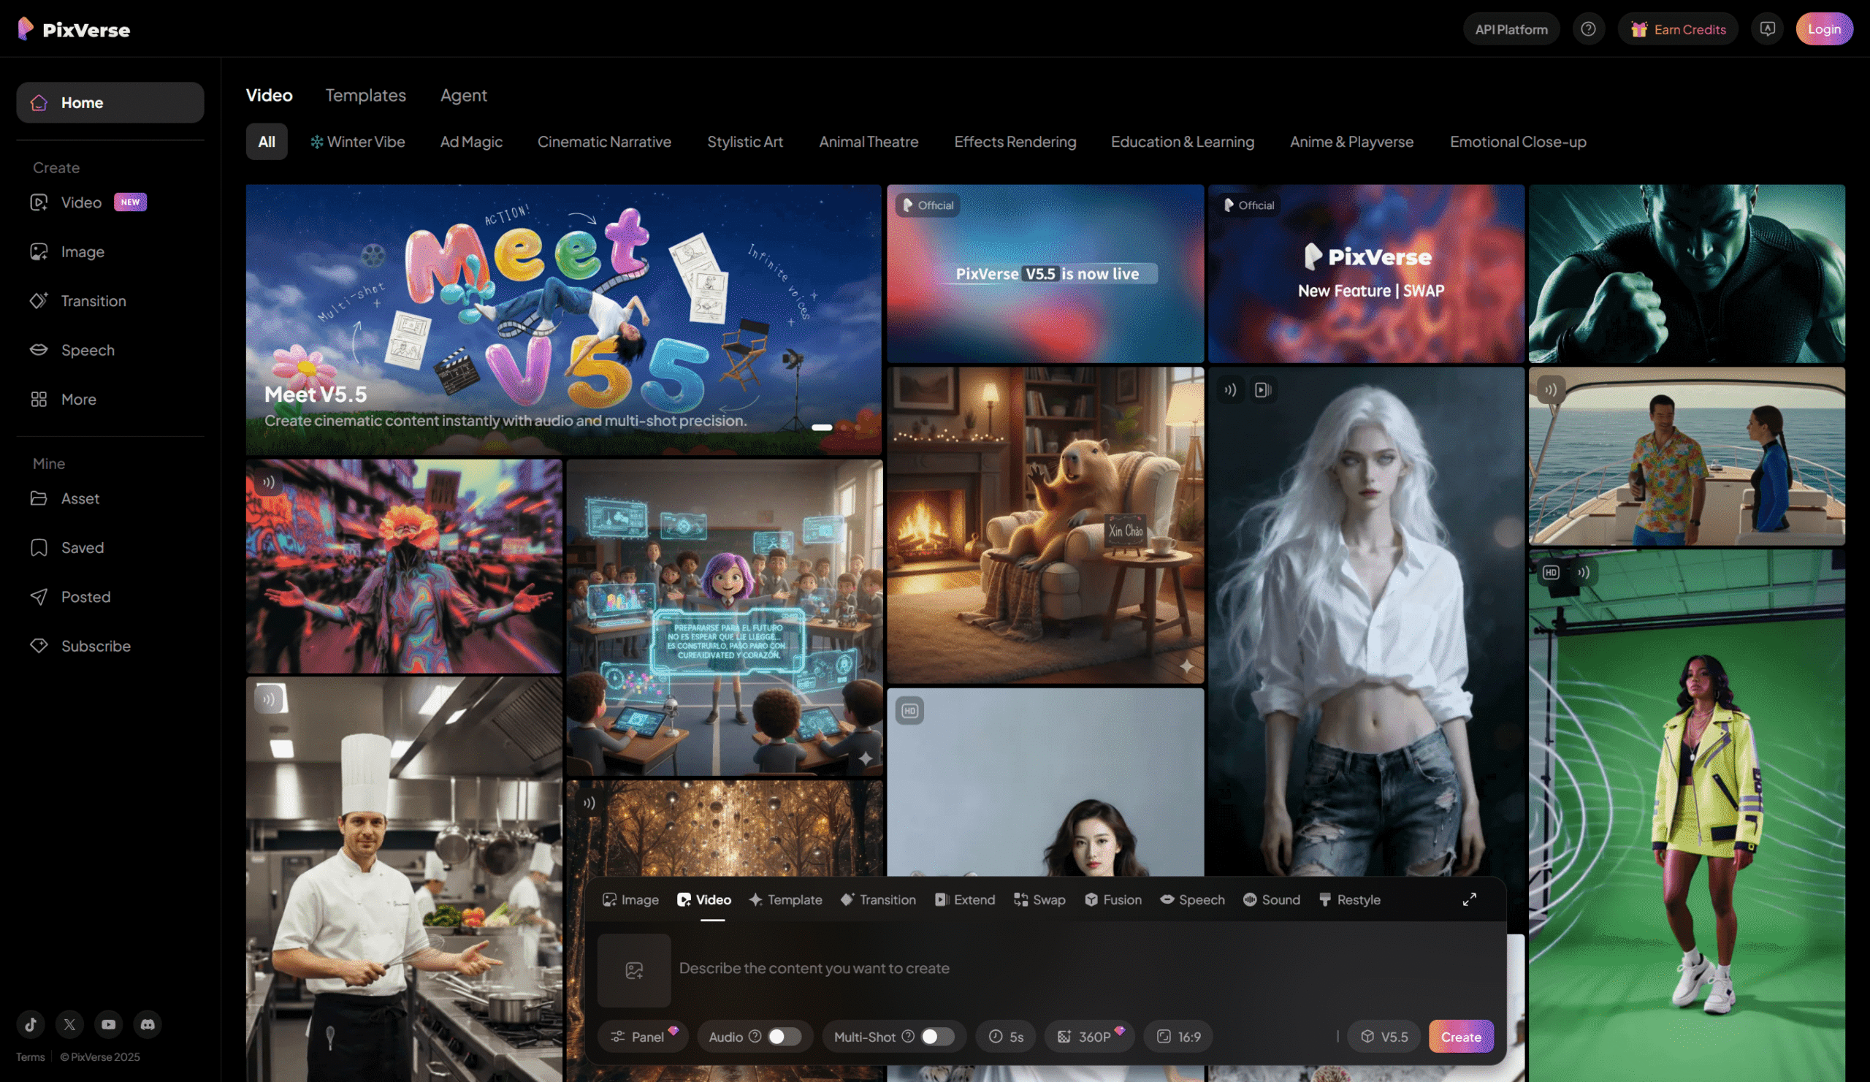Select the Ad Magic category filter

pyautogui.click(x=470, y=141)
